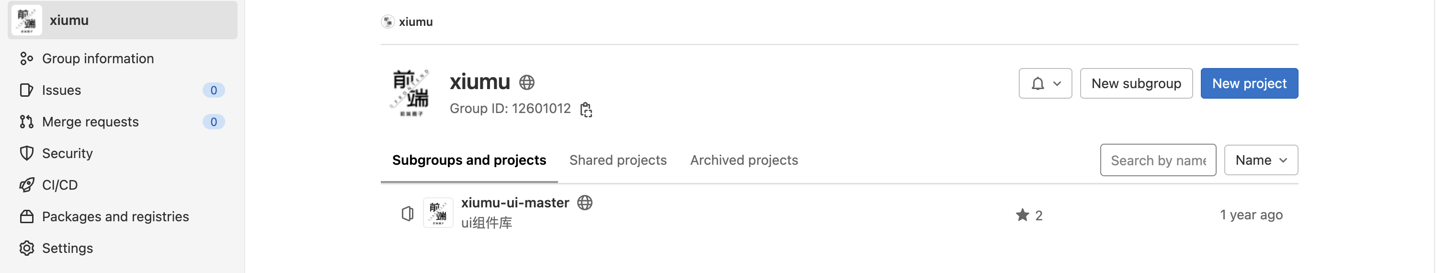Star the xiumu-ui-master project
This screenshot has height=273, width=1436.
click(1022, 215)
